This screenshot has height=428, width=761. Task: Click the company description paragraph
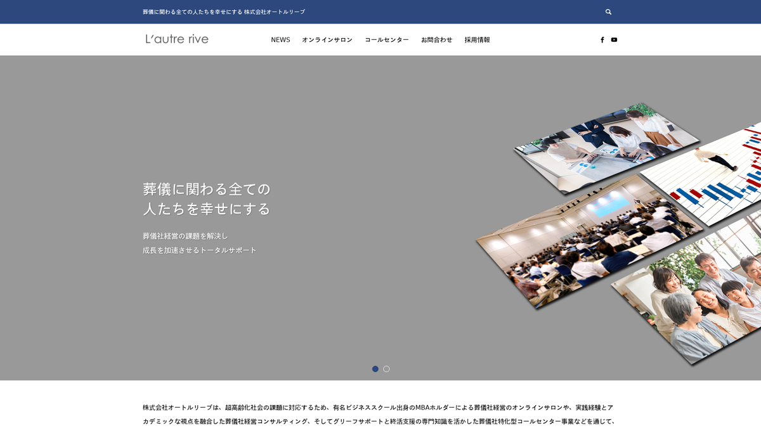coord(379,414)
